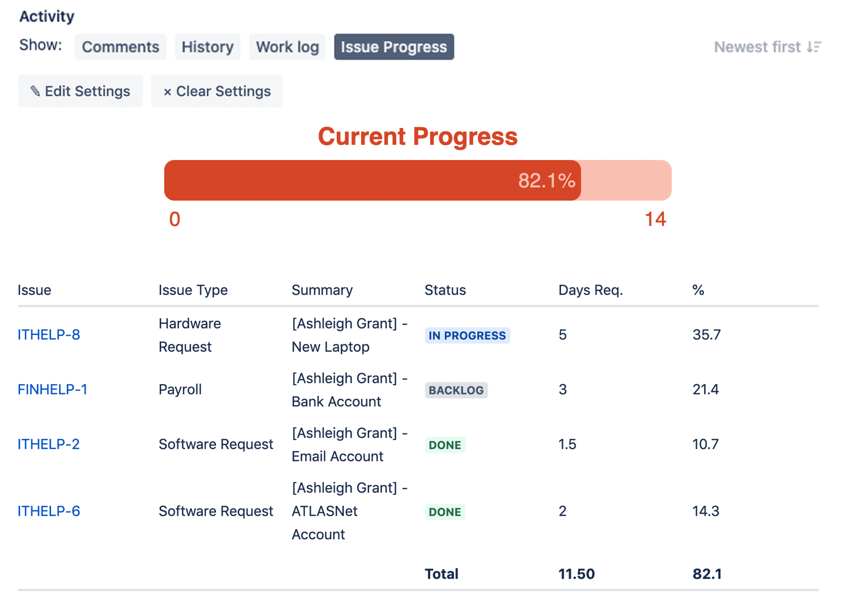Open issue FINHELP-1
Image resolution: width=842 pixels, height=609 pixels.
(x=53, y=390)
